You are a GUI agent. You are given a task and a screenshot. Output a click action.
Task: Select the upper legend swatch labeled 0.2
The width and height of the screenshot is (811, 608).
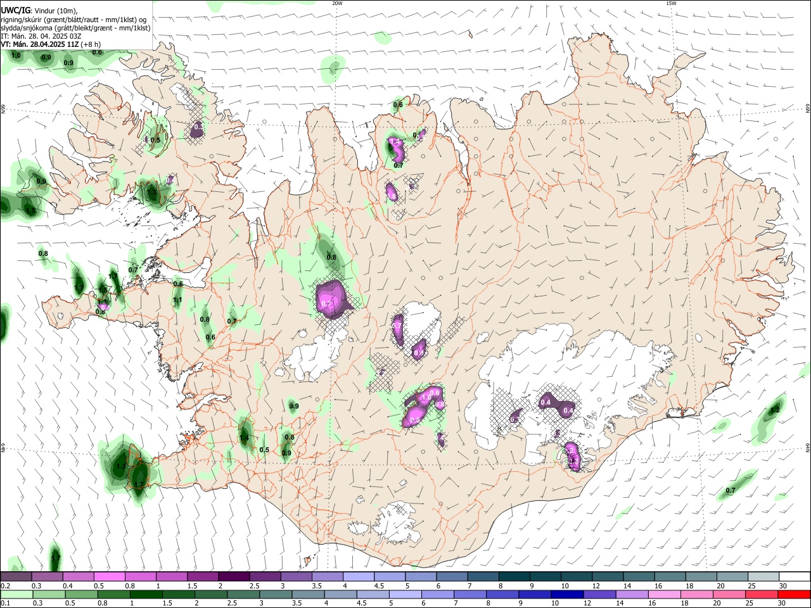click(16, 577)
